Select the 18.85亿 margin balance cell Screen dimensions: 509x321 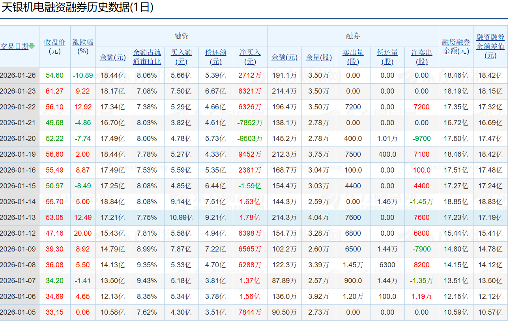[456, 202]
